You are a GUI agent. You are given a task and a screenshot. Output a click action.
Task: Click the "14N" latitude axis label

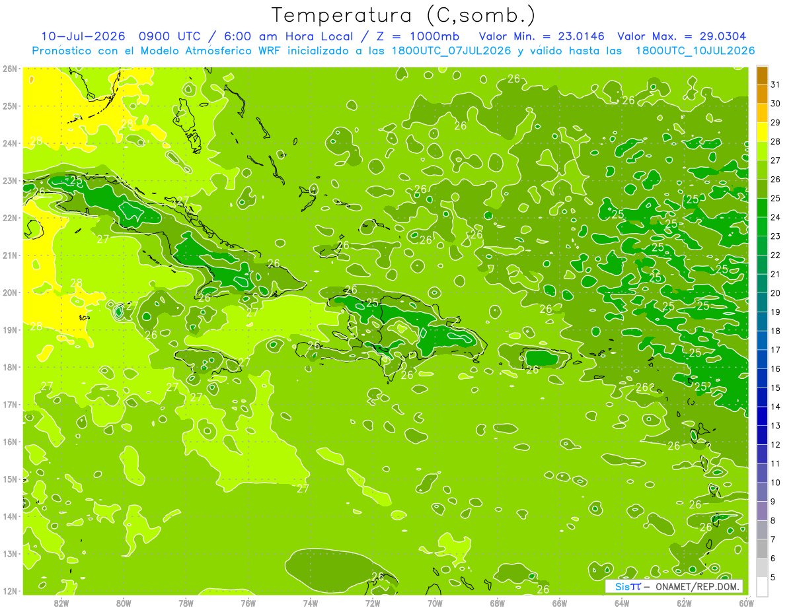(x=11, y=516)
